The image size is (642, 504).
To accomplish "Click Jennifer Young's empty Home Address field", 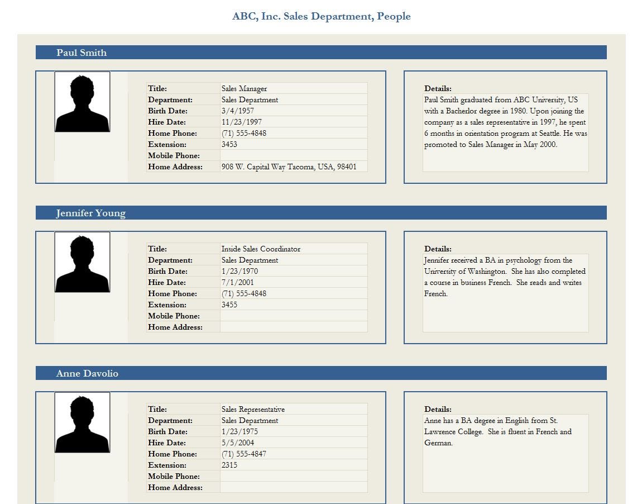I will coord(294,327).
